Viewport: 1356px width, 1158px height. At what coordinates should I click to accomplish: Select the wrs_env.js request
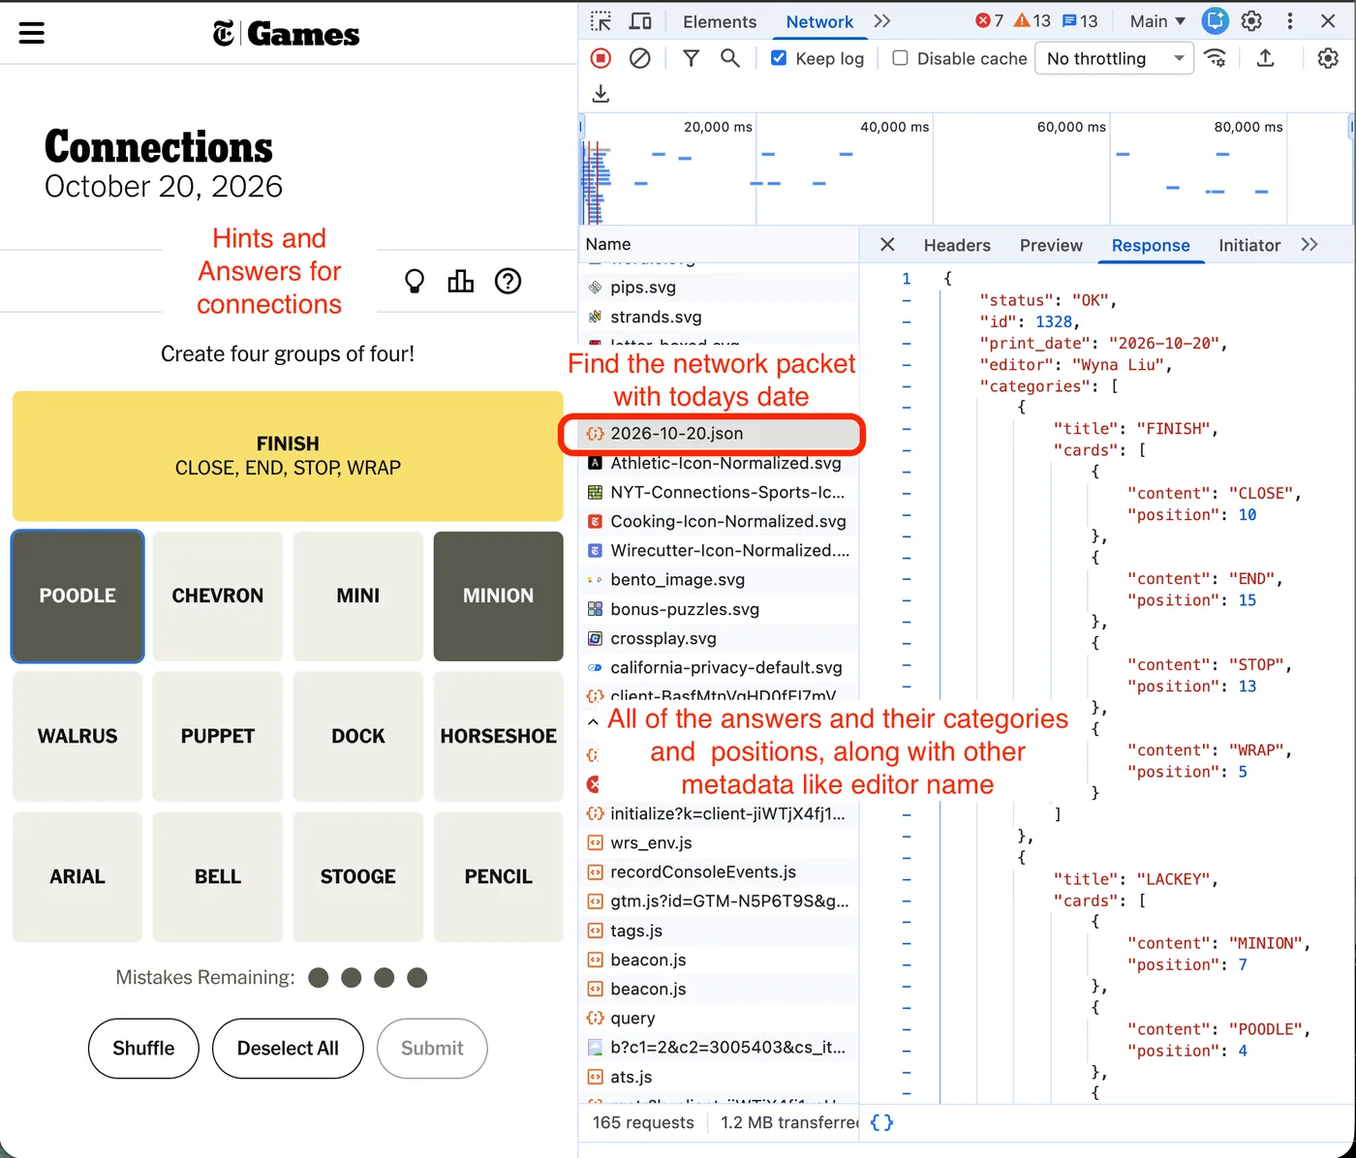click(719, 843)
